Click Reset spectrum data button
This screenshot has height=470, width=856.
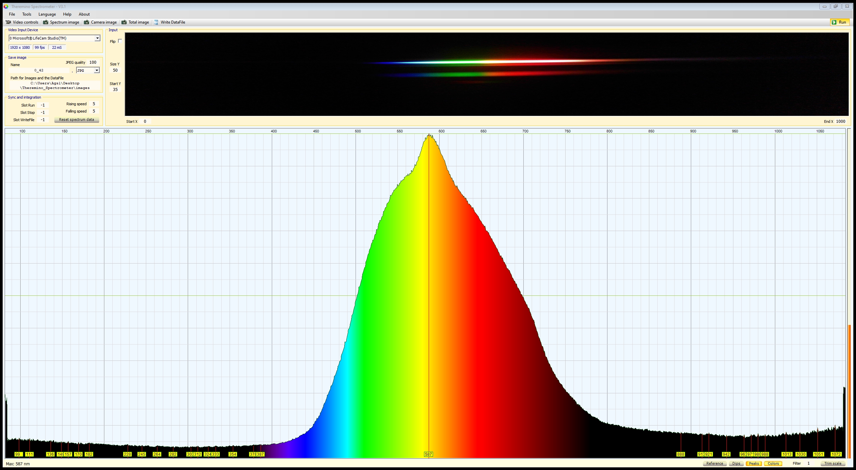point(77,119)
